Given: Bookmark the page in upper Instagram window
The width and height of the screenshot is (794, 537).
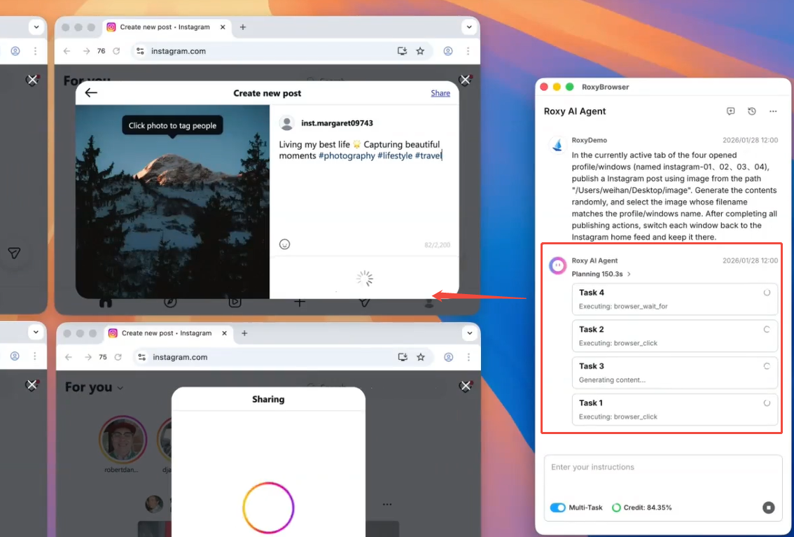Looking at the screenshot, I should click(x=420, y=51).
